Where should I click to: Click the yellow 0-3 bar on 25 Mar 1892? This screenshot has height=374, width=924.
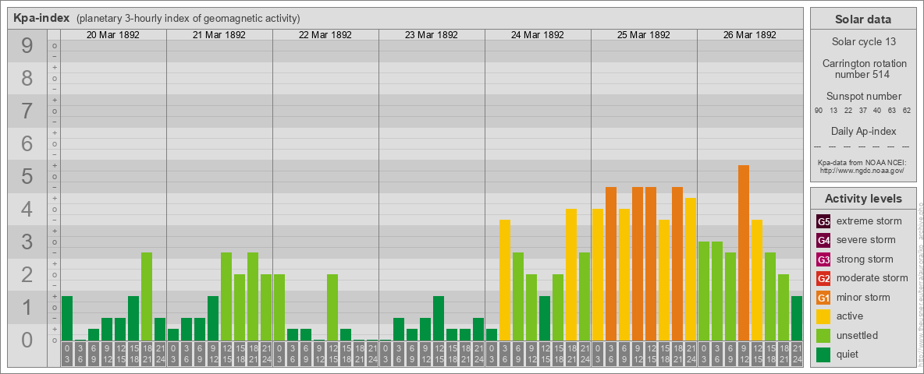click(598, 274)
